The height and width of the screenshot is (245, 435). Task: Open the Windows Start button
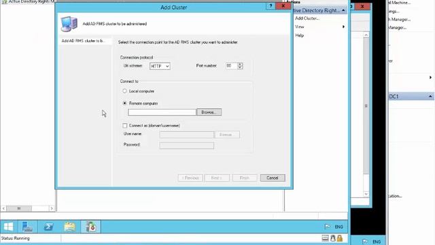(8, 227)
